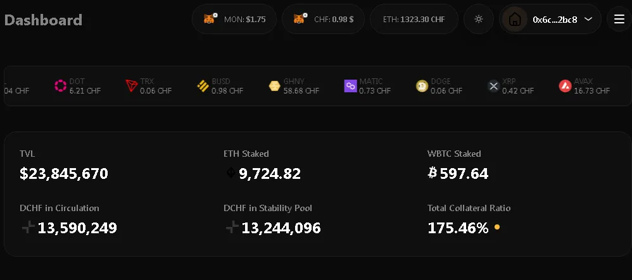Viewport: 632px width, 280px height.
Task: Click the Avalanche AVAX ticker icon
Action: click(x=565, y=86)
